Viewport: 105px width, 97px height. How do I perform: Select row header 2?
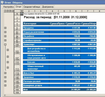[x=17, y=17]
